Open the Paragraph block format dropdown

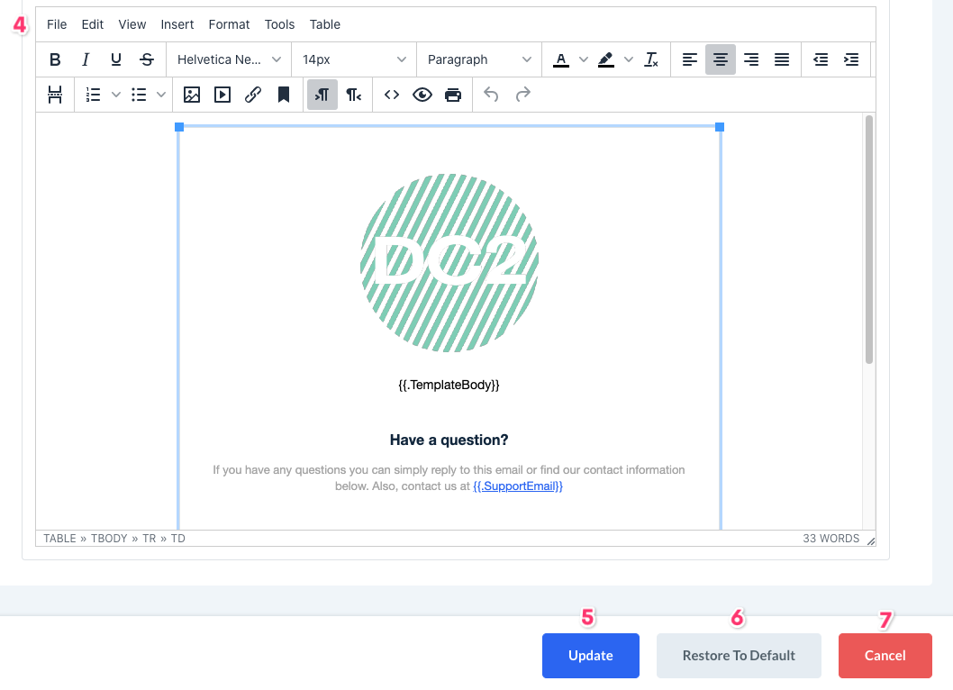(x=479, y=59)
